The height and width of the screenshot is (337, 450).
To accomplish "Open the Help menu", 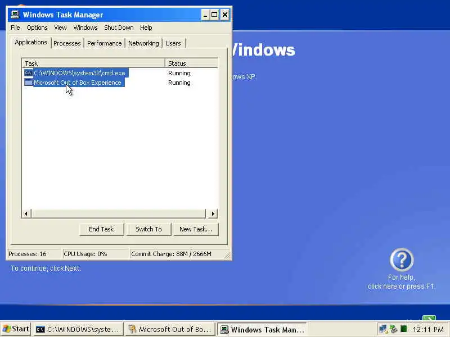I will [146, 28].
